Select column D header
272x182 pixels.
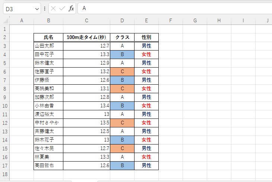click(122, 20)
